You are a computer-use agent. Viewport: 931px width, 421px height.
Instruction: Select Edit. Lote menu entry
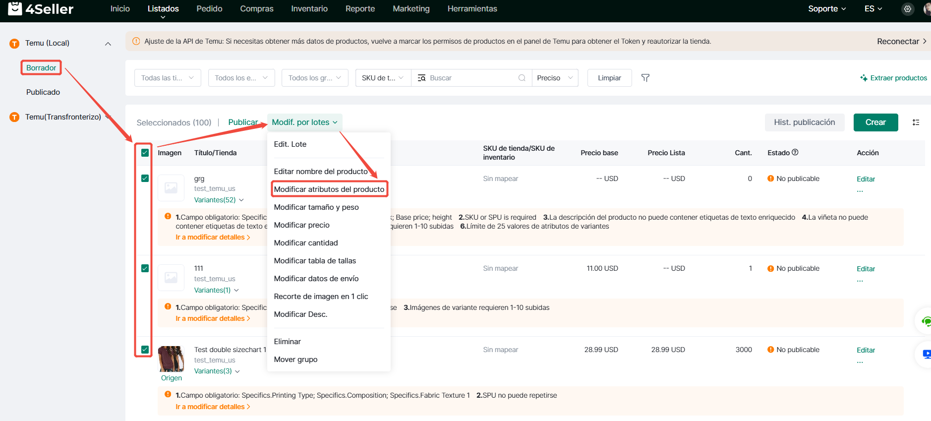pyautogui.click(x=290, y=144)
